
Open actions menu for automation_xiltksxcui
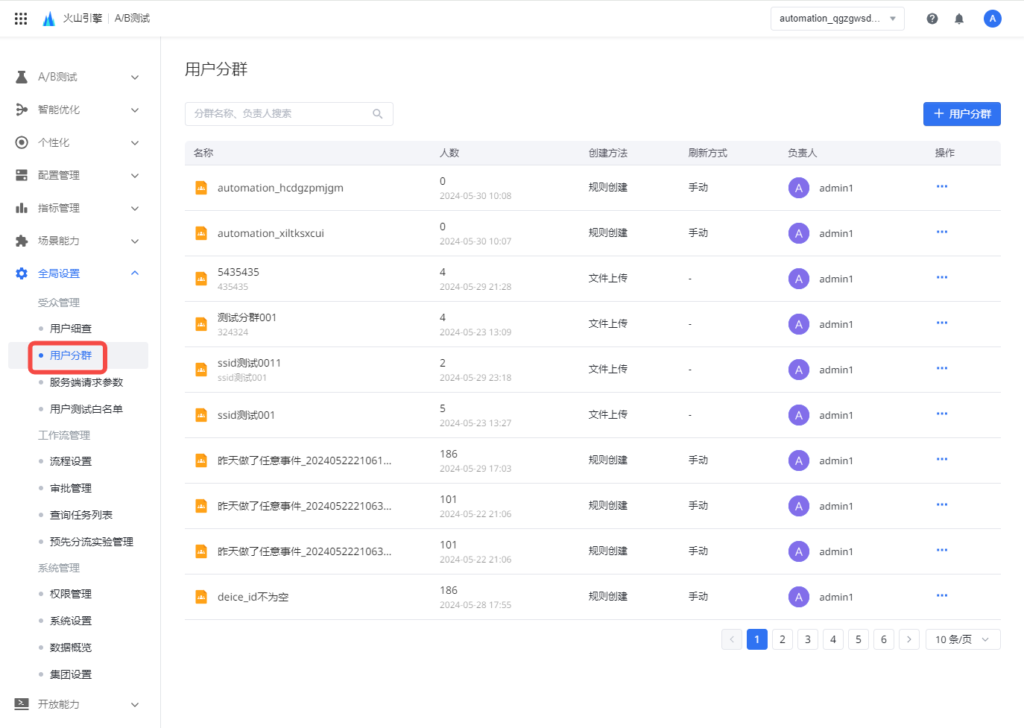click(942, 232)
